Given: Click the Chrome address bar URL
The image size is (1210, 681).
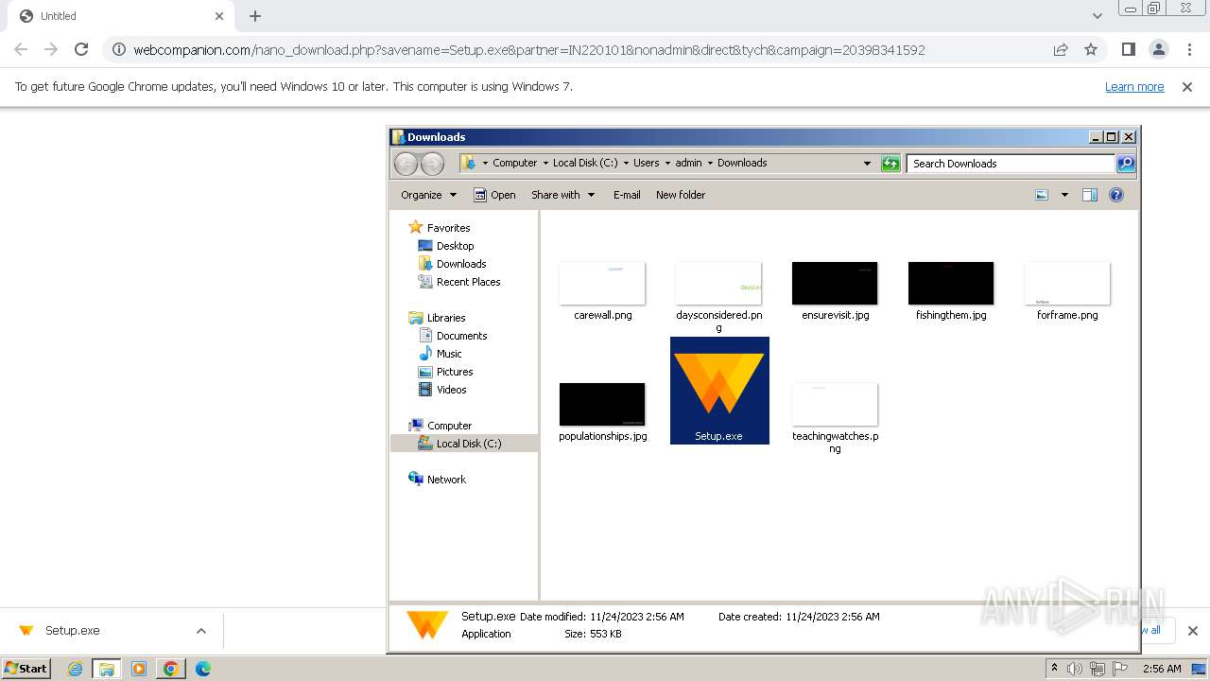Looking at the screenshot, I should pos(529,50).
